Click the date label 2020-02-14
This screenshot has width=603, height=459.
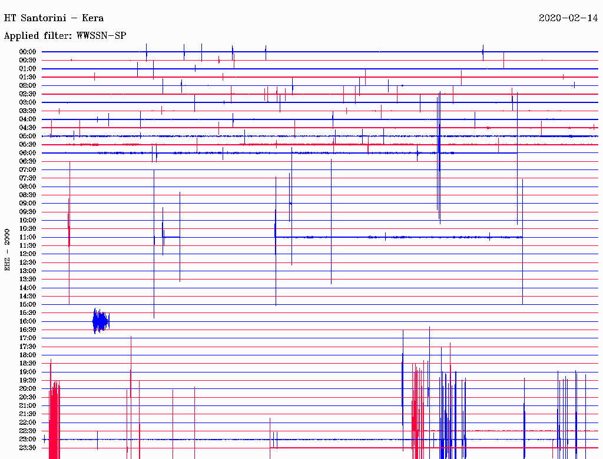click(568, 18)
